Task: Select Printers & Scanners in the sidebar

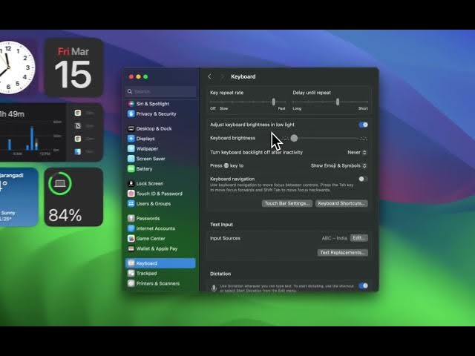Action: click(x=160, y=283)
